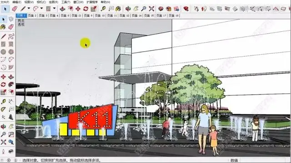This screenshot has height=163, width=291.
Task: Open the 文件(F) menu
Action: [x=5, y=2]
